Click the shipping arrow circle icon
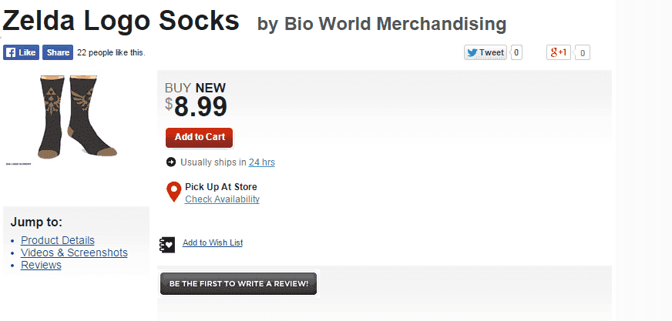 (x=170, y=162)
